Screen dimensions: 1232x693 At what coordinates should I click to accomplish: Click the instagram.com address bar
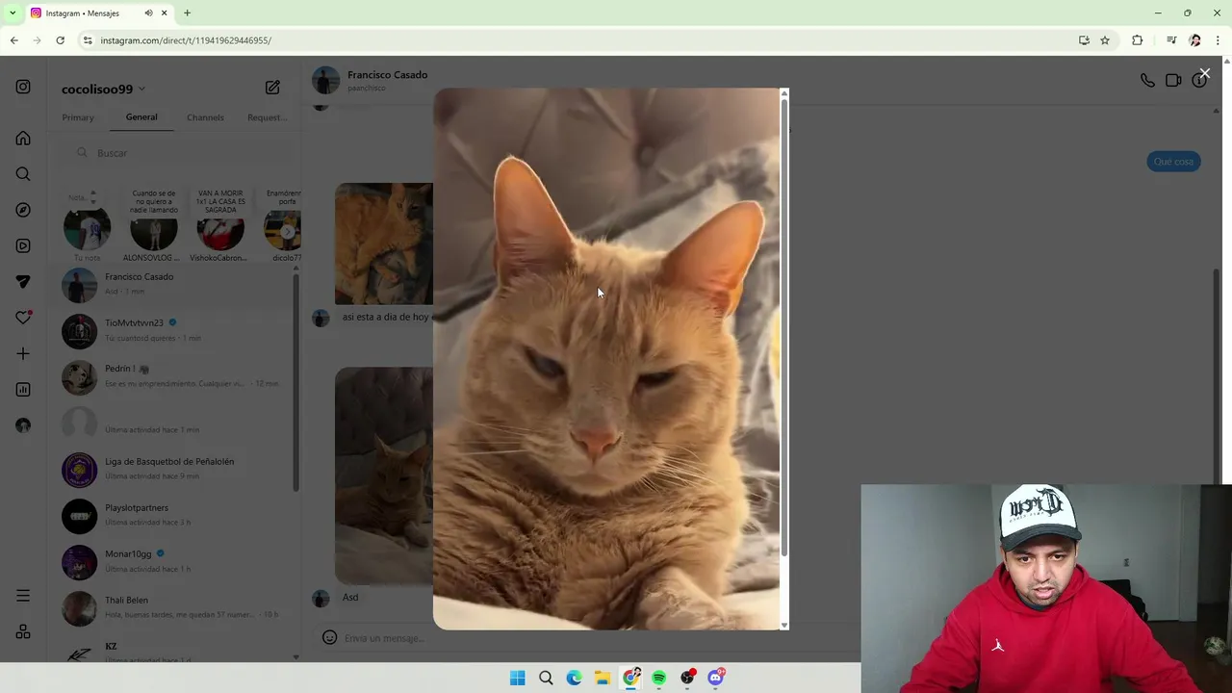click(577, 40)
